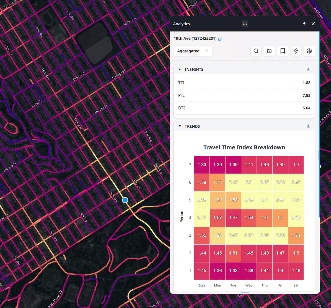This screenshot has width=331, height=308.
Task: Click the 14th Ave label on map
Action: [x=83, y=217]
